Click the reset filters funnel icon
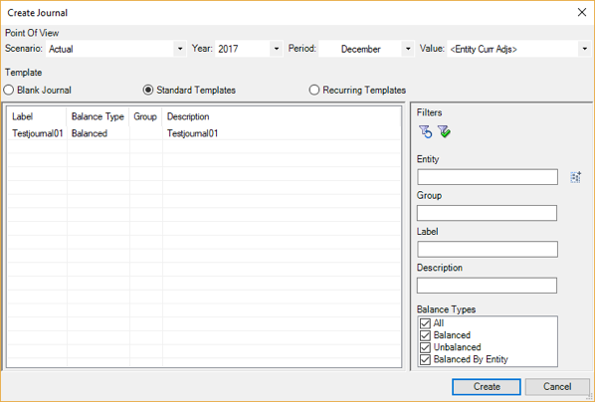The image size is (595, 402). 426,131
